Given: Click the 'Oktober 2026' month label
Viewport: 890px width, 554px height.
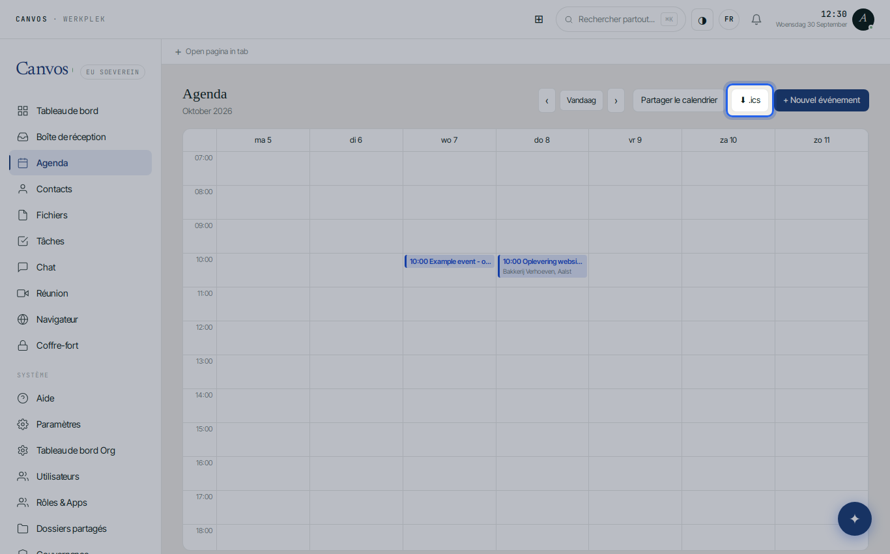Looking at the screenshot, I should (x=207, y=111).
